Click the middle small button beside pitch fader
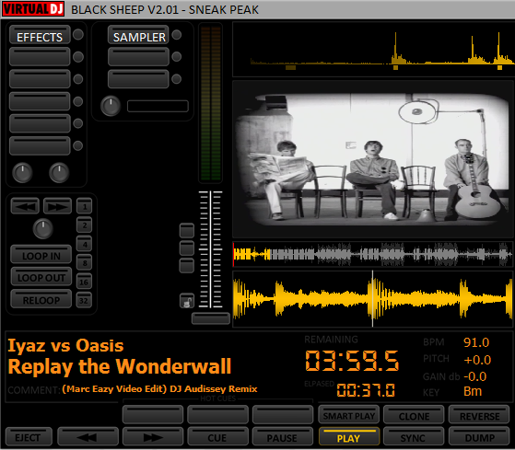Image resolution: width=515 pixels, height=450 pixels. (187, 248)
